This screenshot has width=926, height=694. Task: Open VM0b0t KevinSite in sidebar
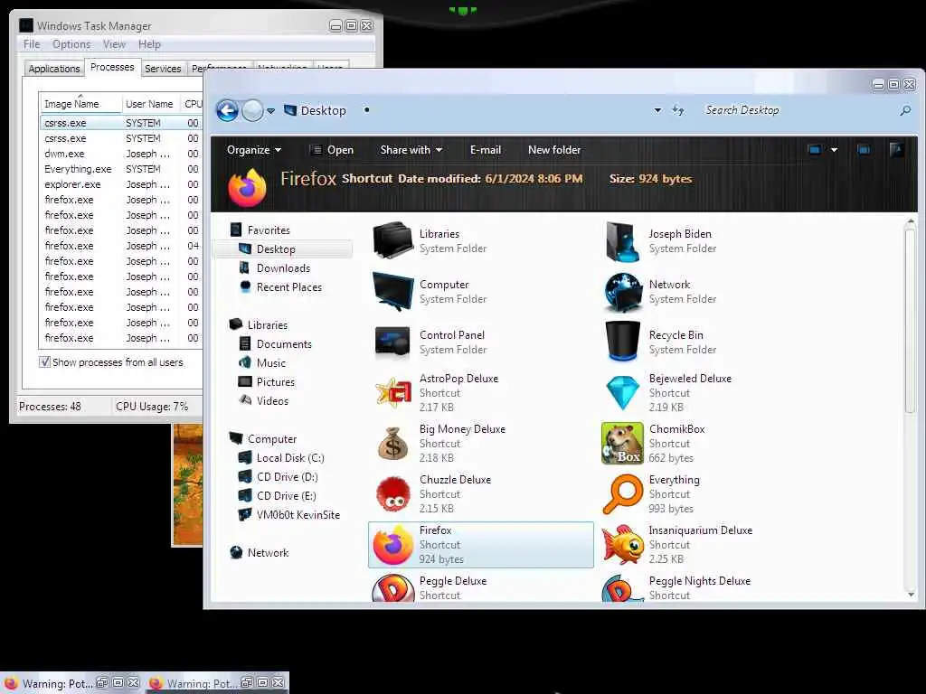[288, 514]
